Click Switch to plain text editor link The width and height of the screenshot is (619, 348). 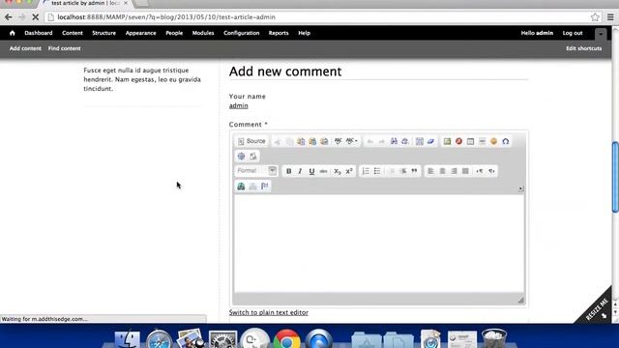269,312
